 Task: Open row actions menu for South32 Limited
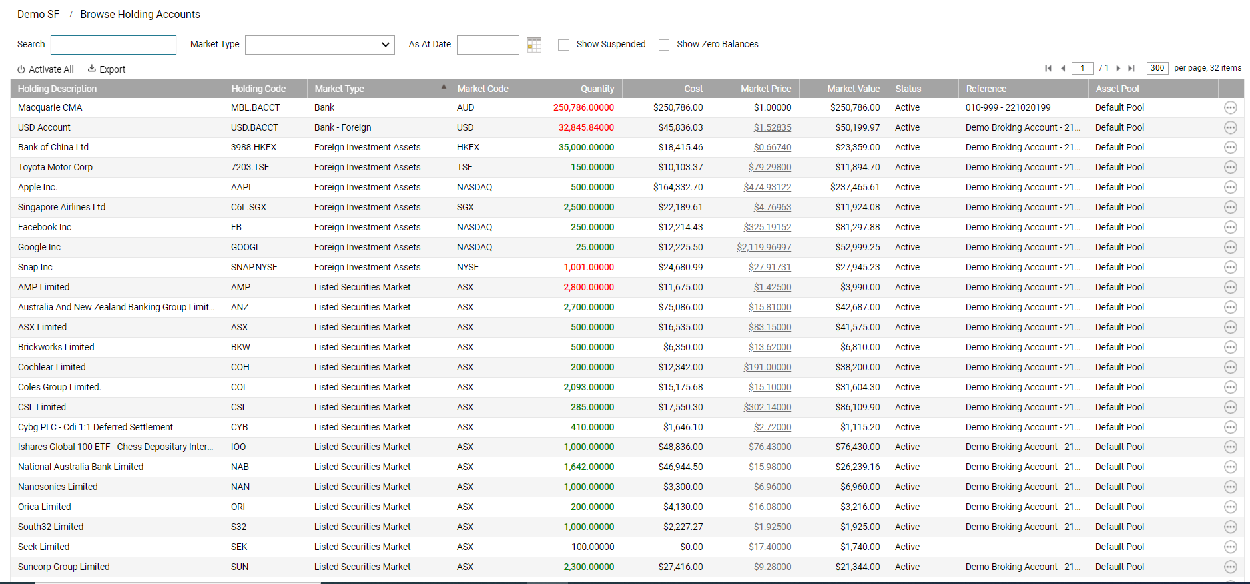pos(1230,527)
